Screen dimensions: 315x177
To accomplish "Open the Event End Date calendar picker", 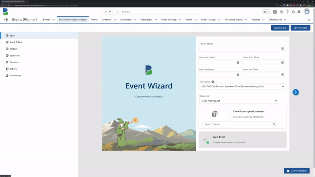I will 238,75.
